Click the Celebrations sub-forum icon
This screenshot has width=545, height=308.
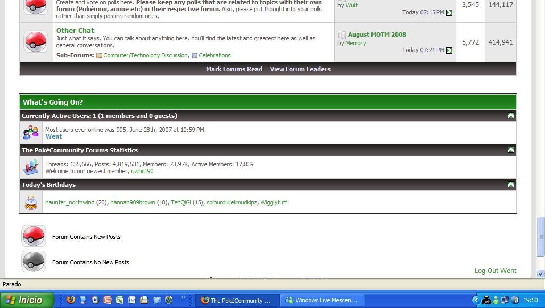tap(195, 56)
